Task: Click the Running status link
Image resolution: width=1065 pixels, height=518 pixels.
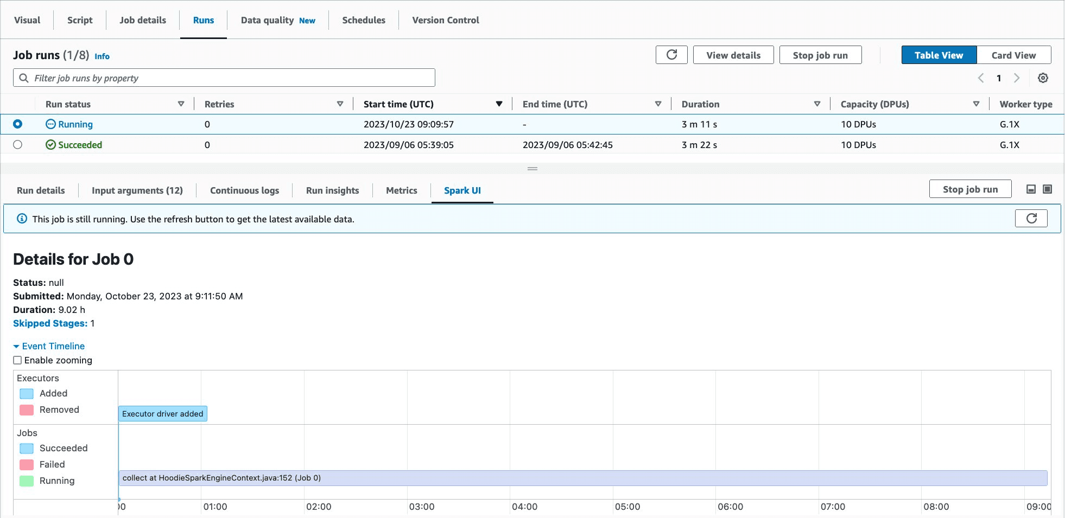Action: [x=75, y=124]
